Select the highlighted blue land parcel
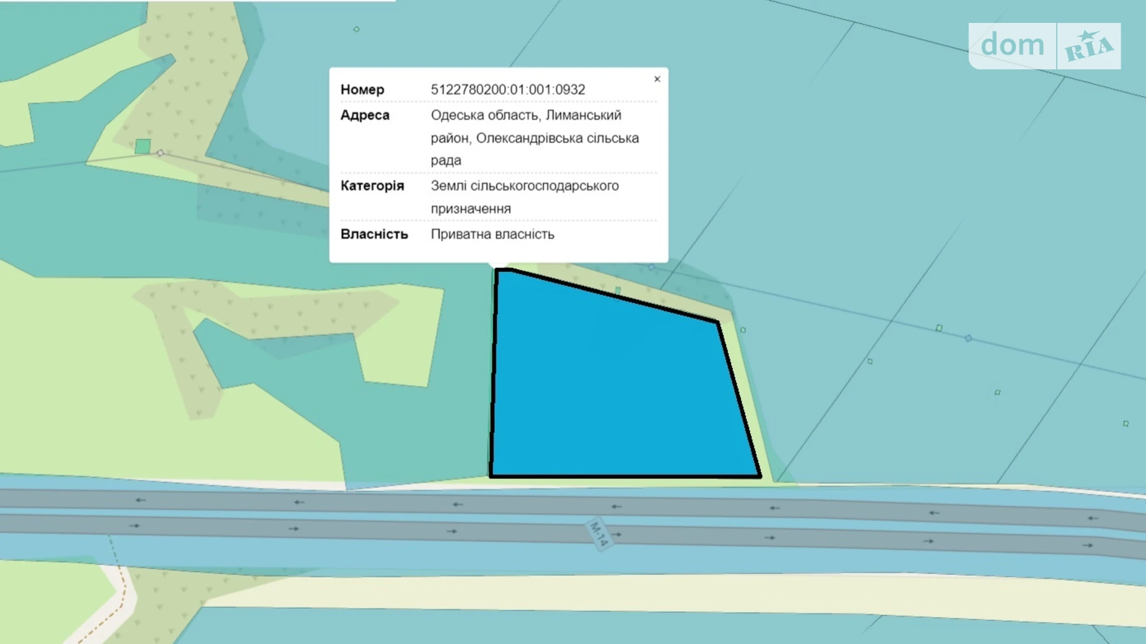Viewport: 1146px width, 644px height. [619, 390]
